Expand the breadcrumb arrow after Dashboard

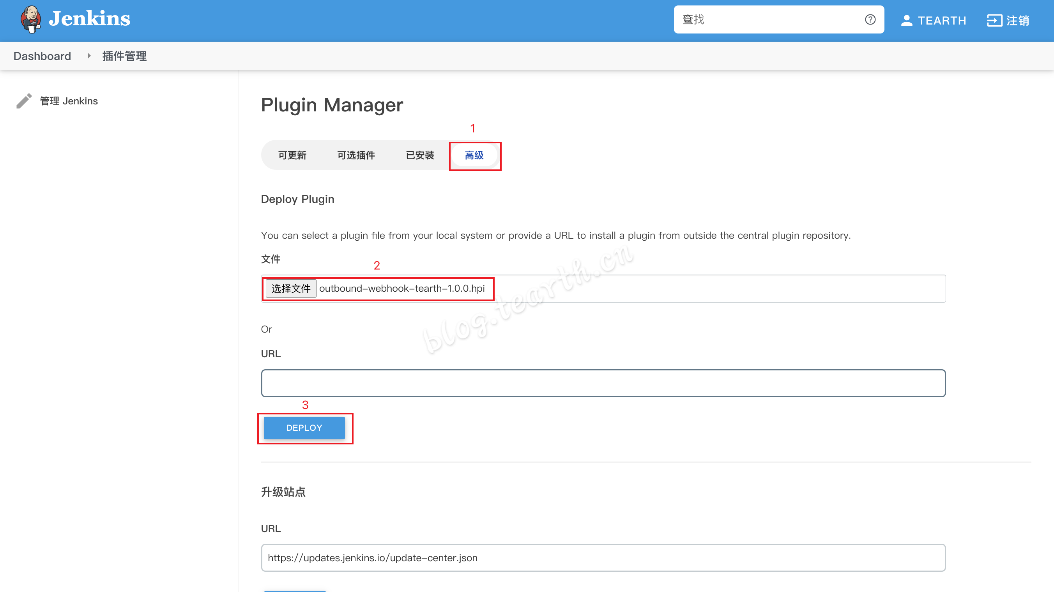(x=89, y=56)
